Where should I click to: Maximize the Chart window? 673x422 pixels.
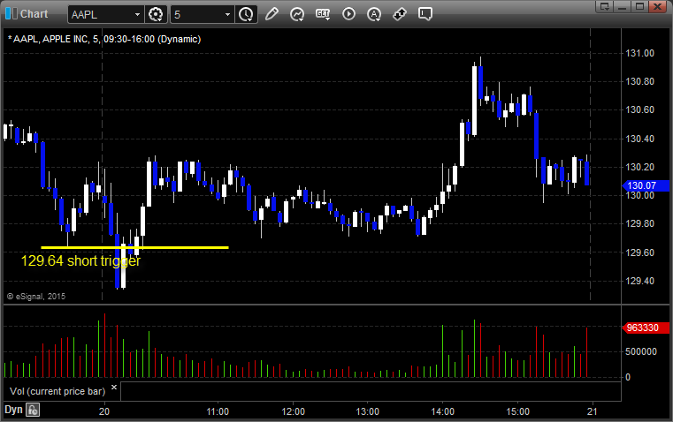click(639, 6)
